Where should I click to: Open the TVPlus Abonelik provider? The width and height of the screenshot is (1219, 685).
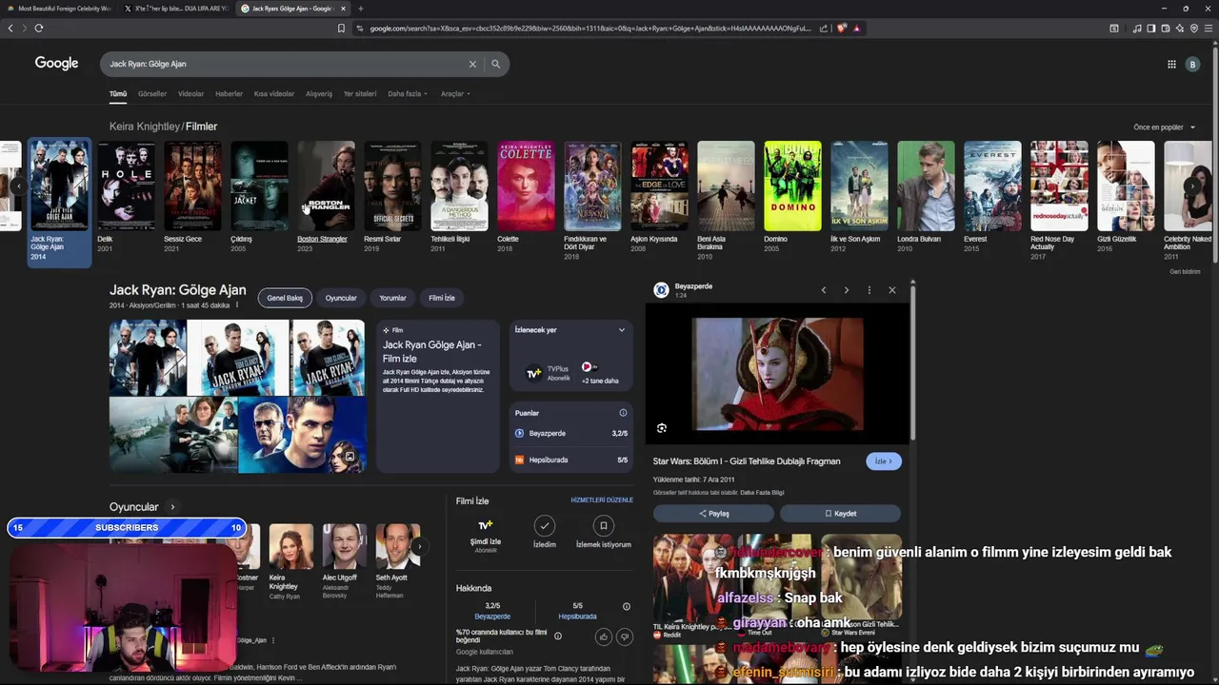[x=549, y=372]
